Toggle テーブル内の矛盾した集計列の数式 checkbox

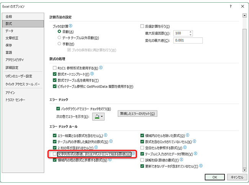click(55, 141)
